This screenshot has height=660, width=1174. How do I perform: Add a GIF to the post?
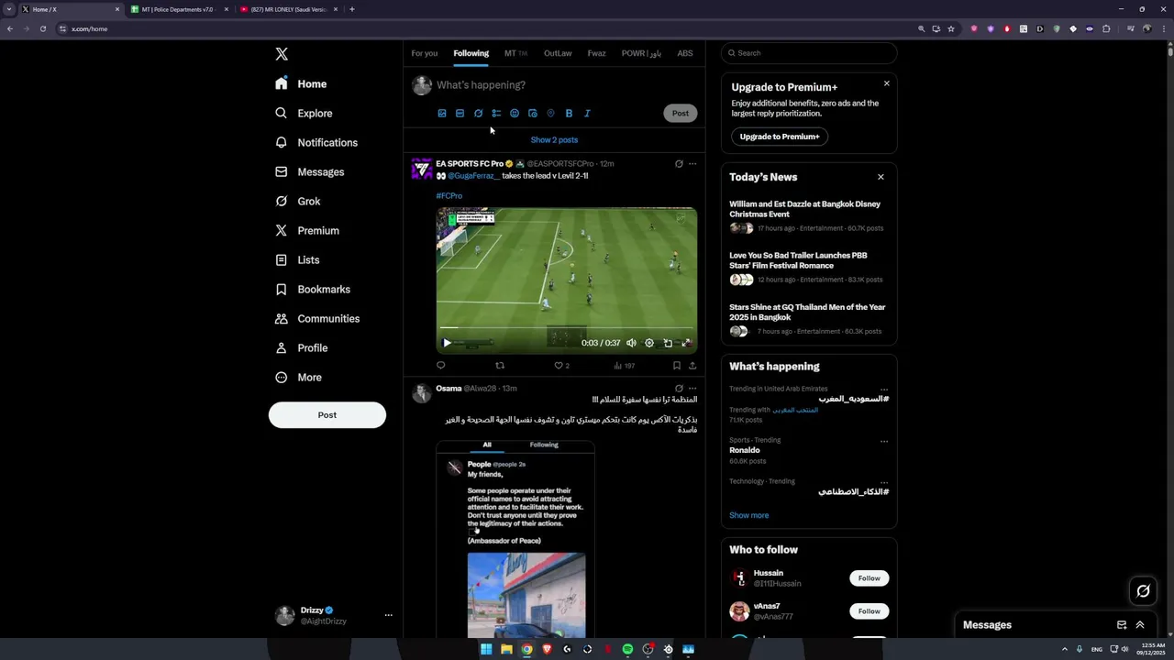click(x=460, y=114)
